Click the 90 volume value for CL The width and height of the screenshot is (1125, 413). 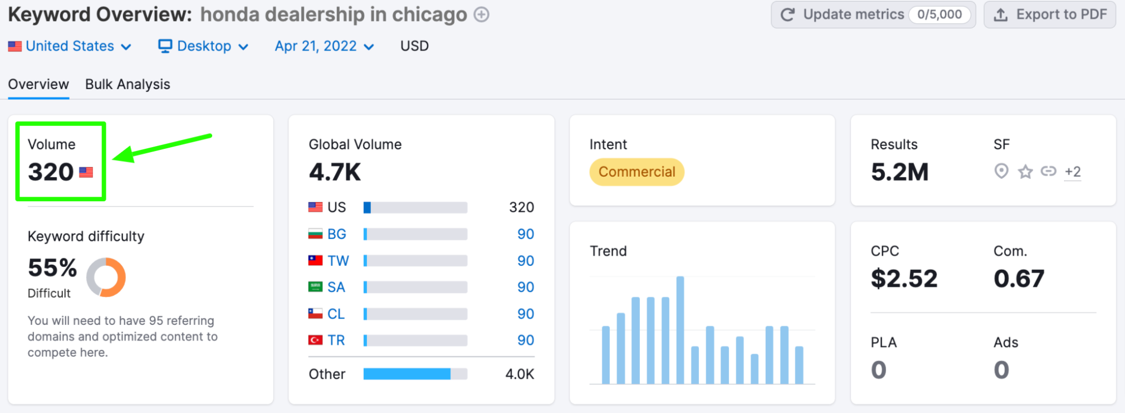tap(526, 314)
